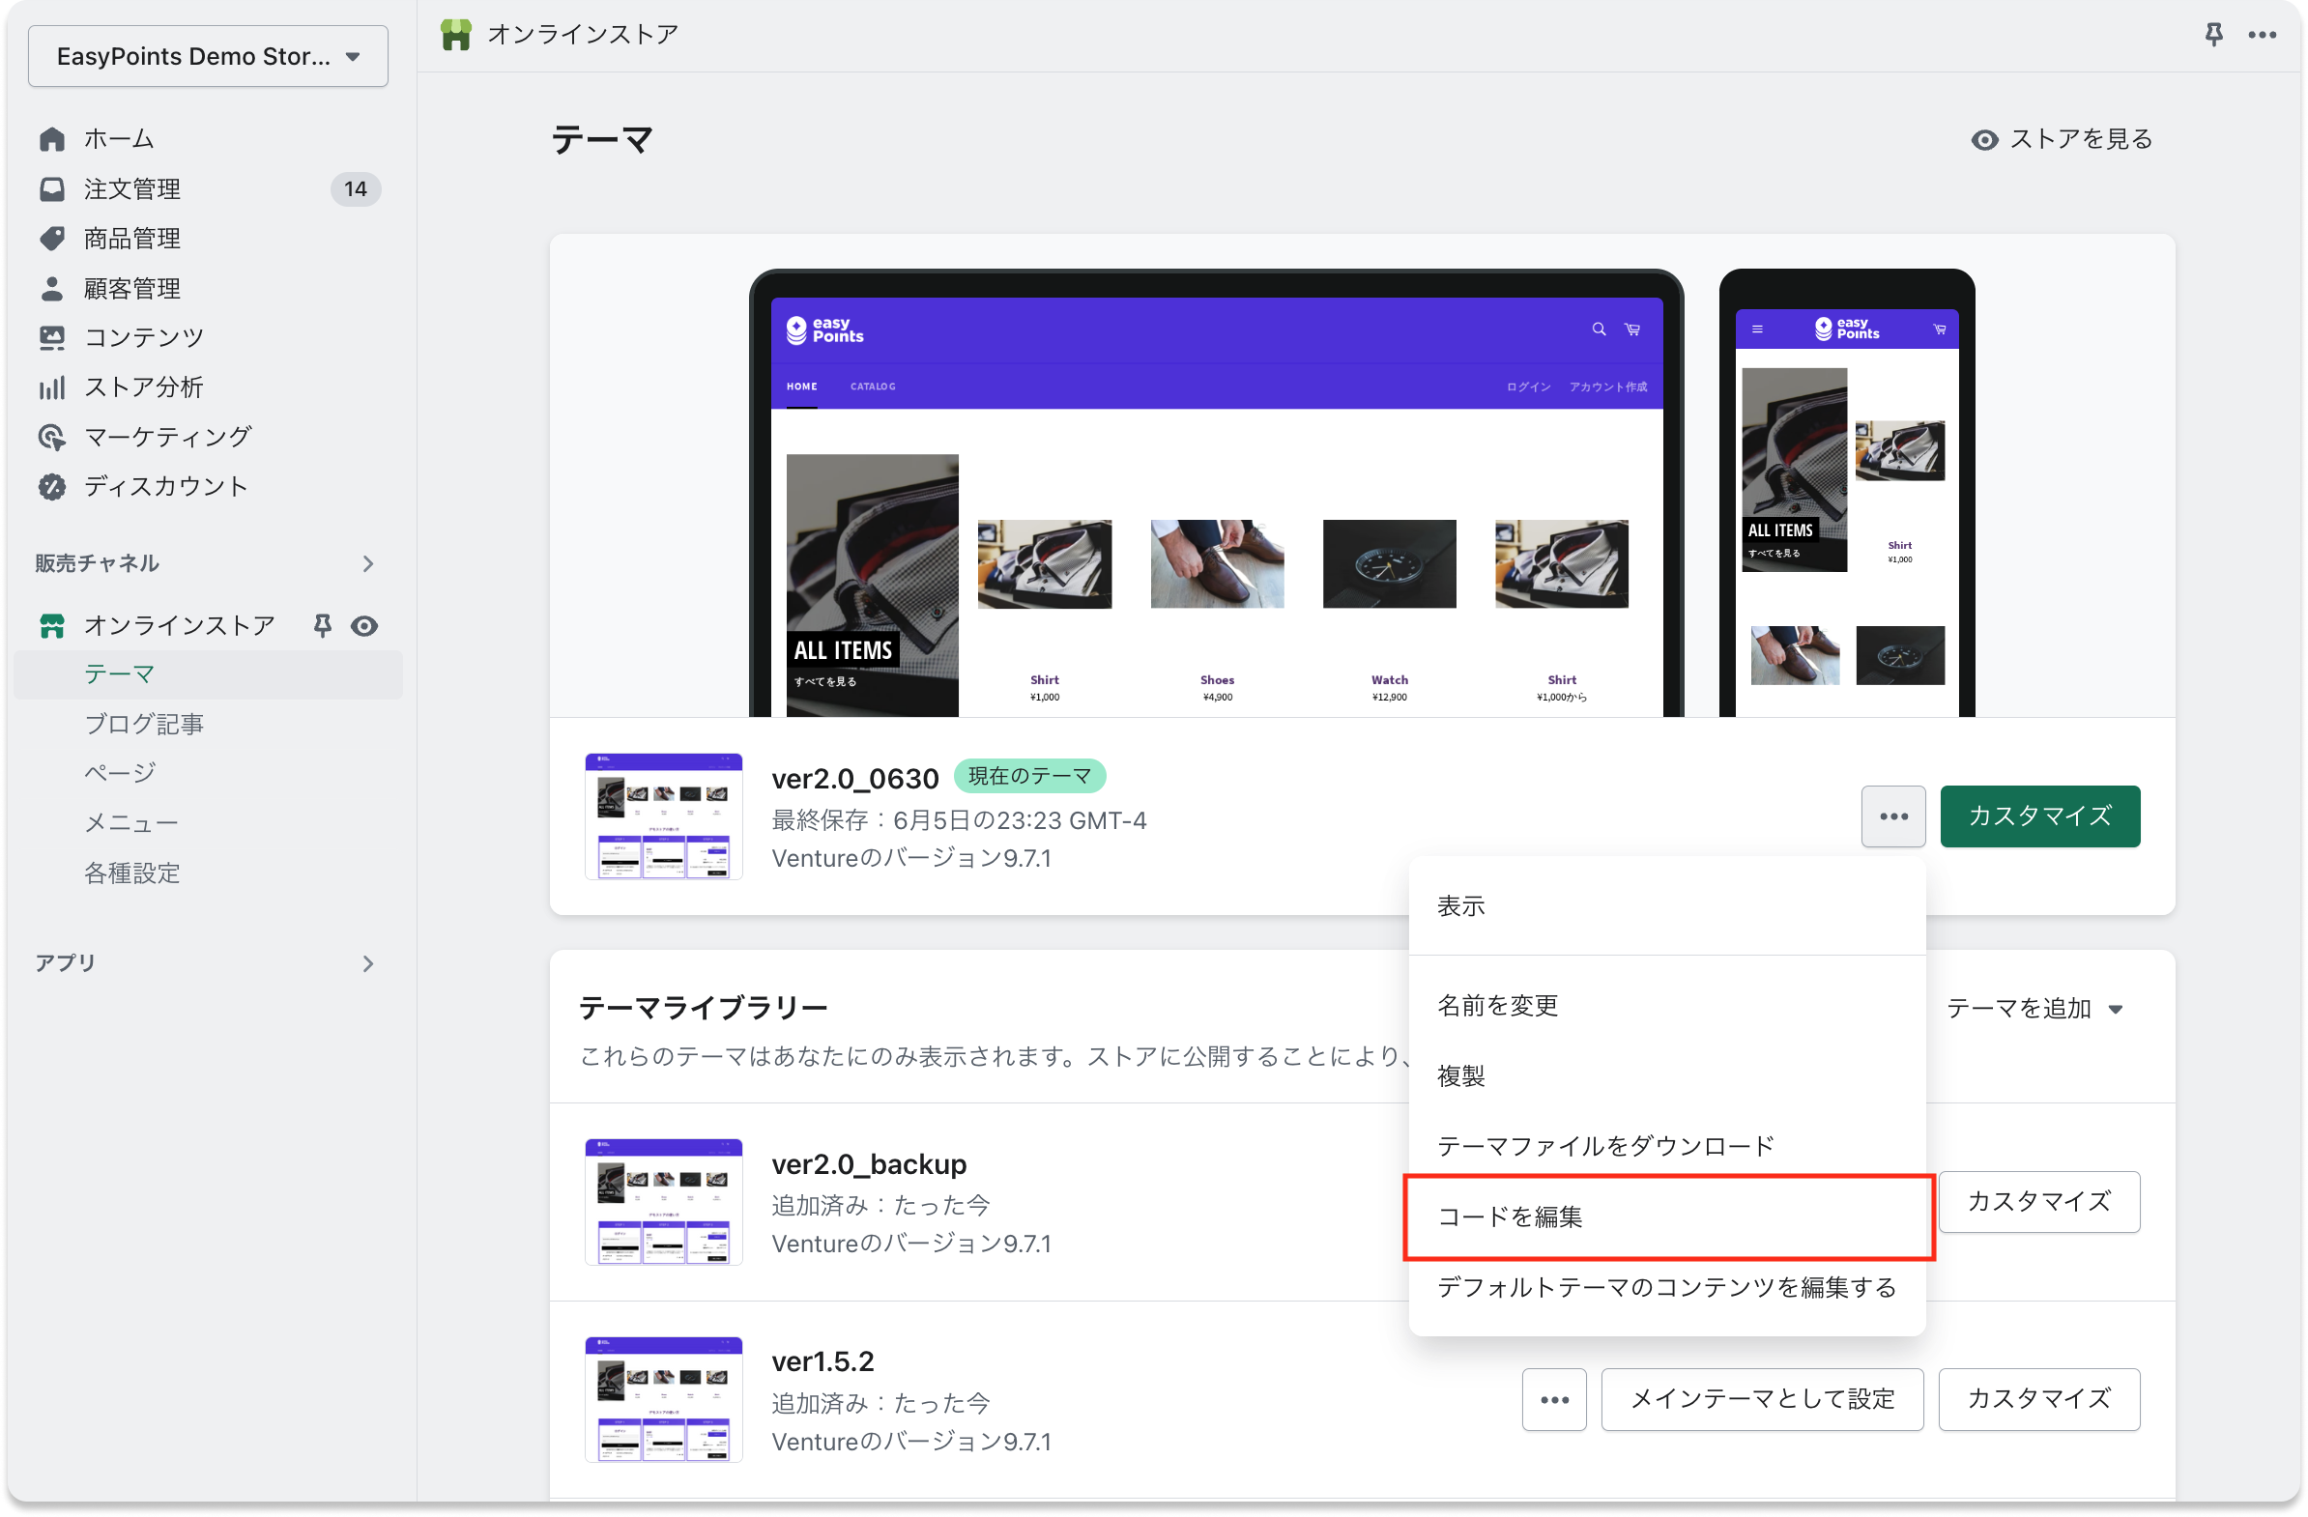Click メインテーマとして設定 for ver1.5.2

pos(1761,1399)
